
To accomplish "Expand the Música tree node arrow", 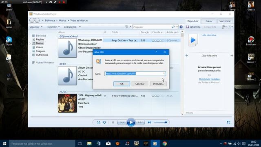I will (x=30, y=43).
